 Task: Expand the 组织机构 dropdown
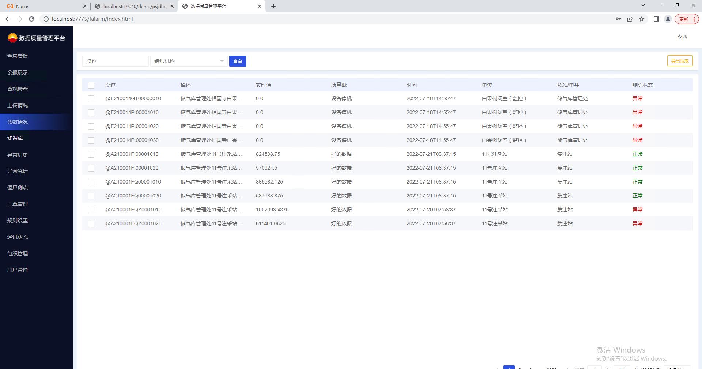tap(189, 61)
